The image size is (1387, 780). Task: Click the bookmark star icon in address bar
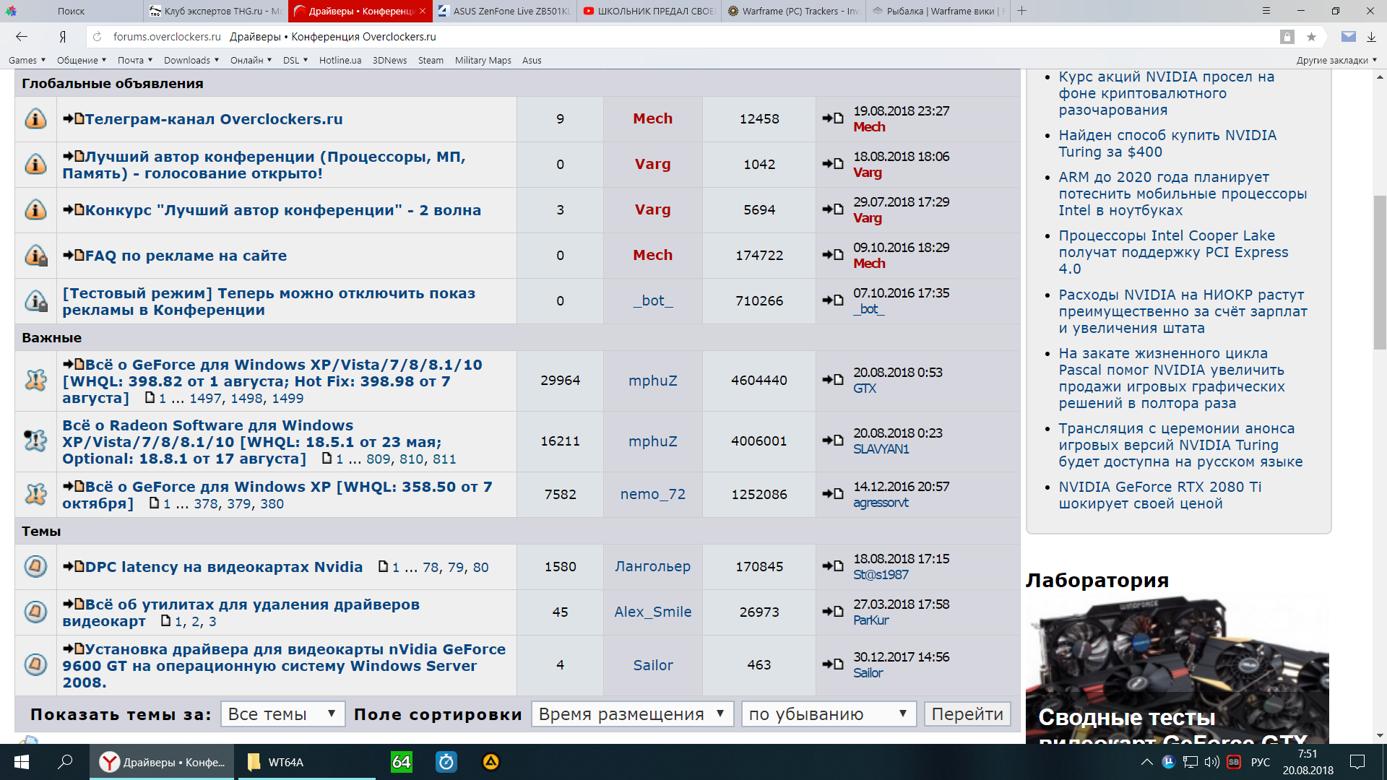[x=1311, y=37]
